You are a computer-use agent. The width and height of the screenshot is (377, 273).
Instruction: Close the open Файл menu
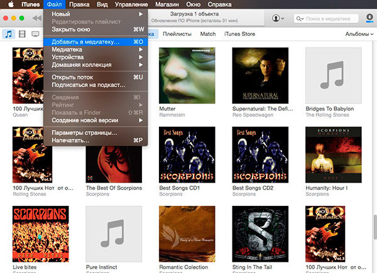pos(54,4)
